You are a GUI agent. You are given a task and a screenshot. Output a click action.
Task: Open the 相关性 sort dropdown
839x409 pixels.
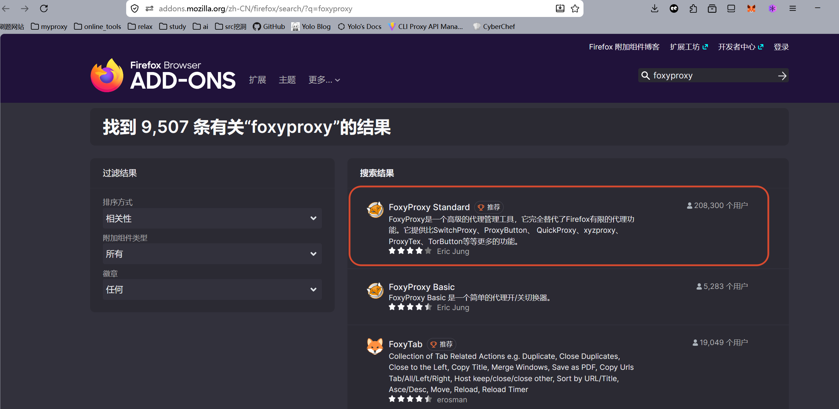(212, 218)
